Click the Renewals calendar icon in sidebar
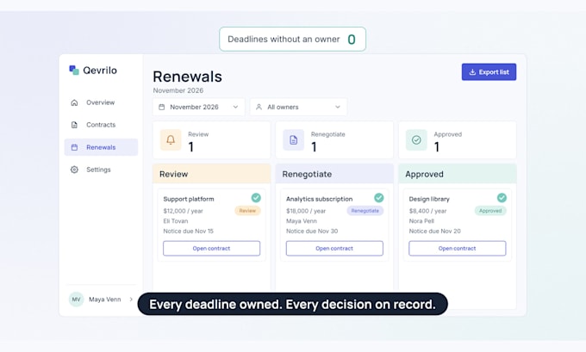This screenshot has height=352, width=586. pyautogui.click(x=74, y=147)
